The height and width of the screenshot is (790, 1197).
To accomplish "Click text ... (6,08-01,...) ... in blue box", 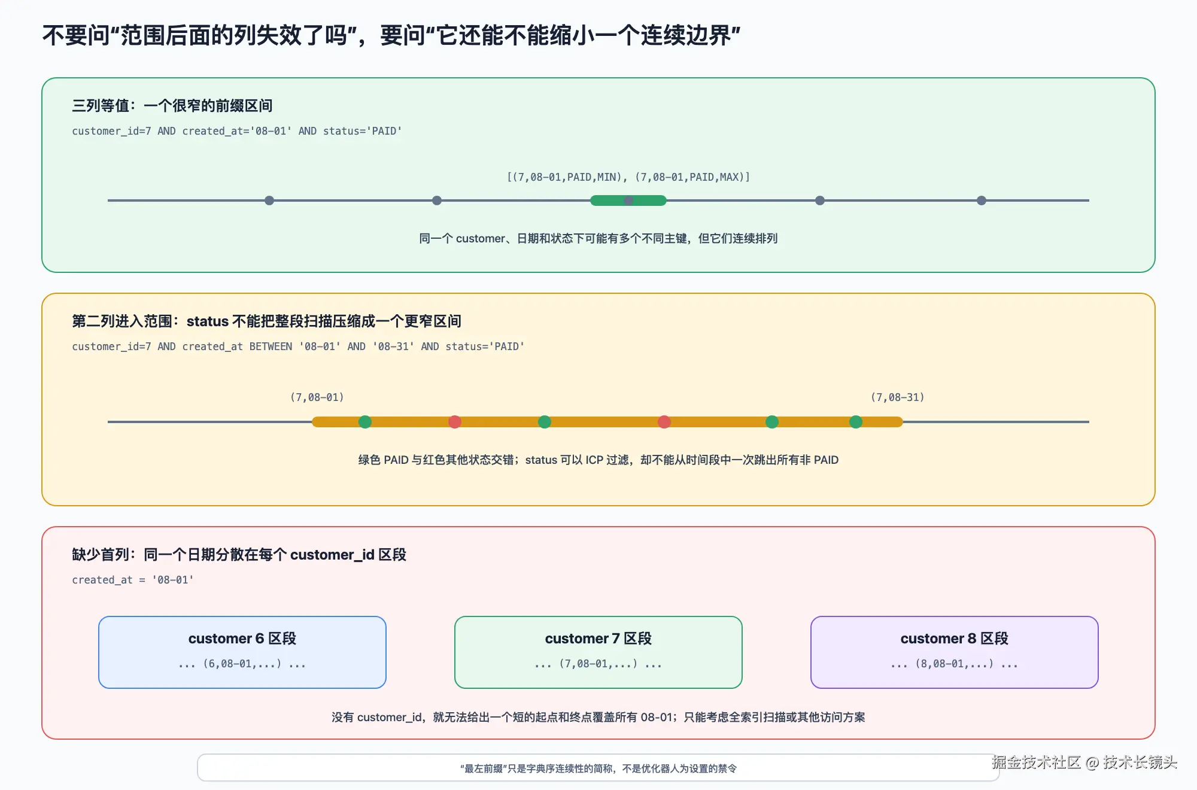I will 242,664.
